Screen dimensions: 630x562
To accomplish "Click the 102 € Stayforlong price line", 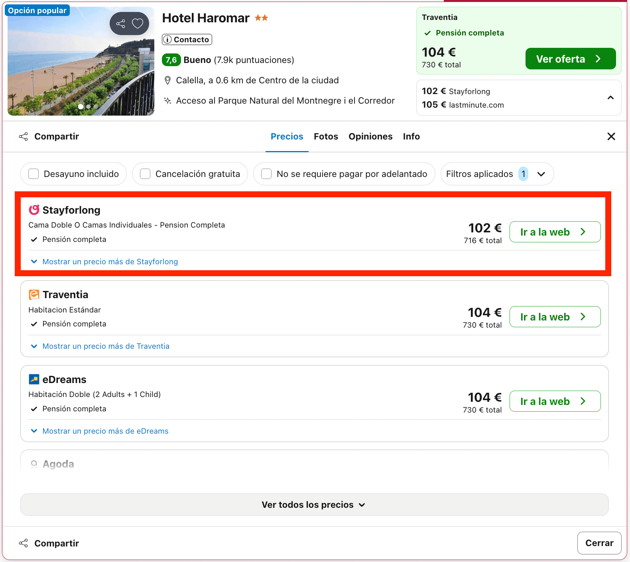I will click(456, 91).
